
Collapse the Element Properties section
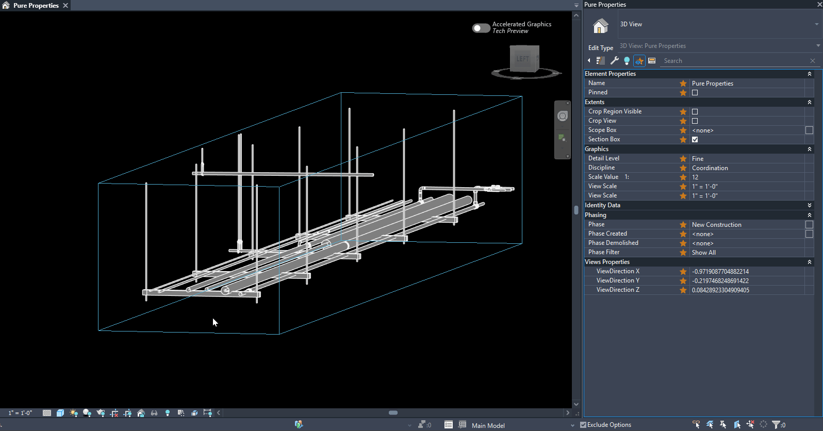pyautogui.click(x=810, y=74)
